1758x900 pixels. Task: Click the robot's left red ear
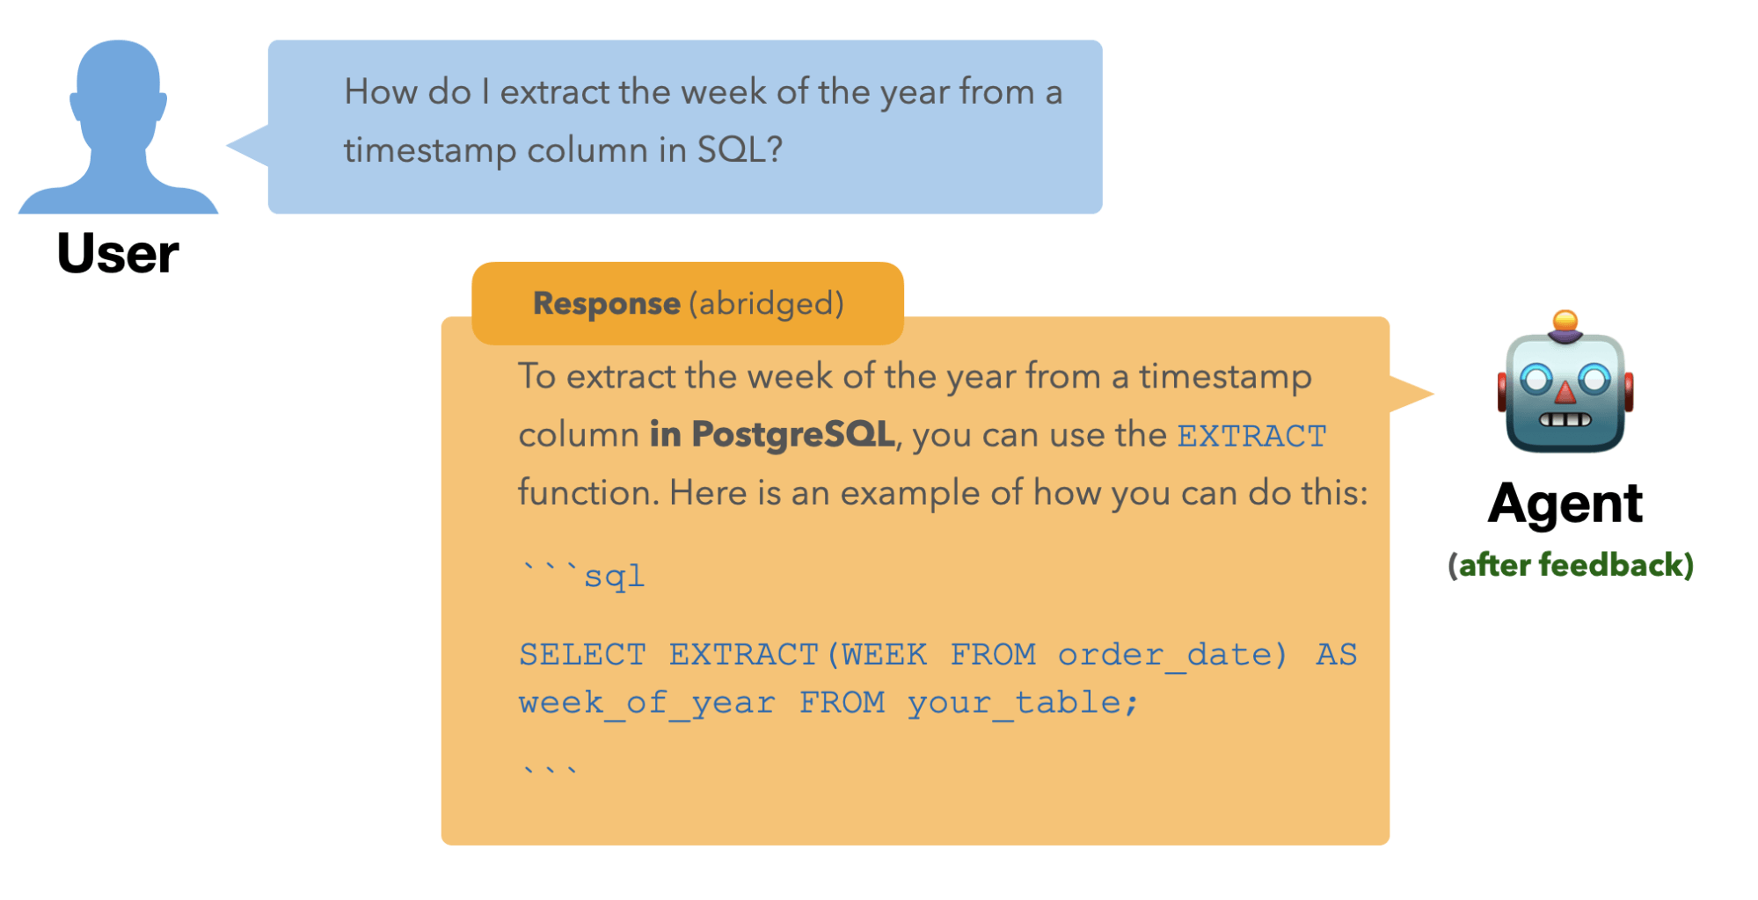click(x=1502, y=391)
